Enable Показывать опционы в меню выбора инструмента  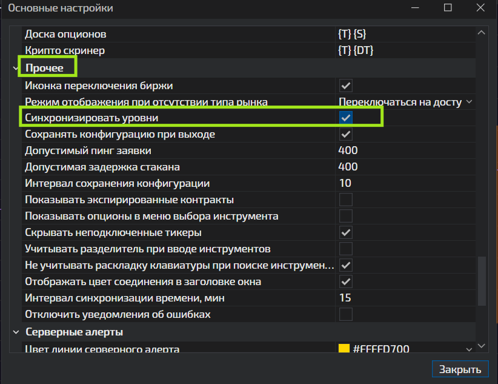coord(346,216)
